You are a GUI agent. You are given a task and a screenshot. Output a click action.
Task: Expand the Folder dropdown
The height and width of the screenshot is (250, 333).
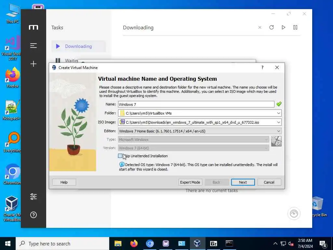[278, 113]
